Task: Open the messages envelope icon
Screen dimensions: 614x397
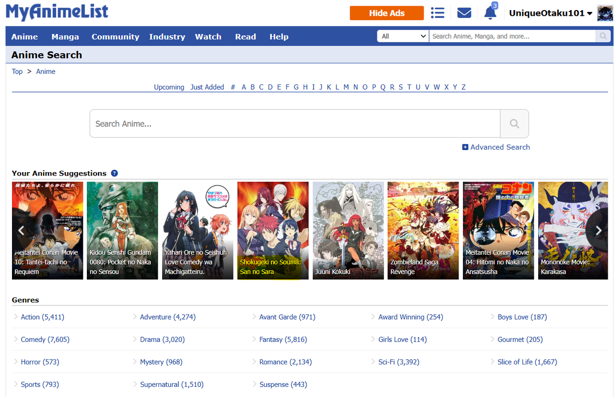Action: [x=464, y=13]
